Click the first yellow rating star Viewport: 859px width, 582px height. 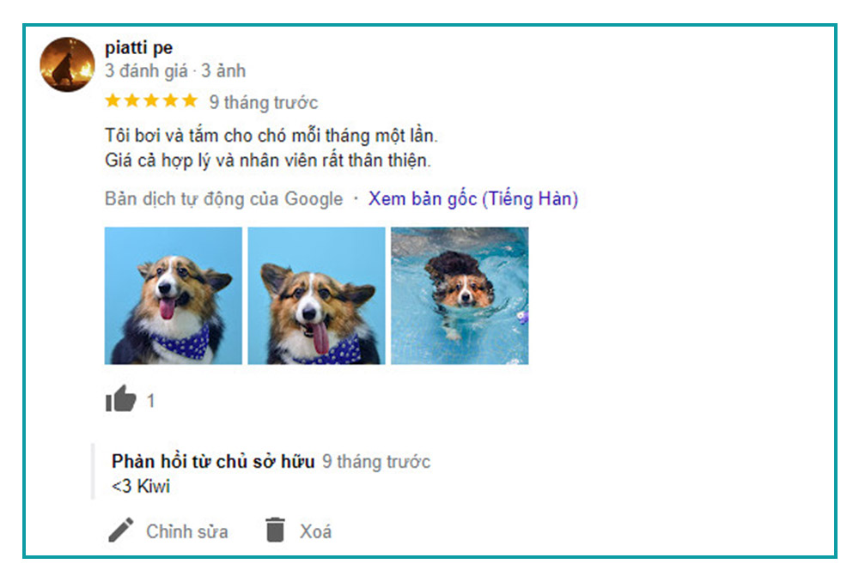tap(113, 101)
